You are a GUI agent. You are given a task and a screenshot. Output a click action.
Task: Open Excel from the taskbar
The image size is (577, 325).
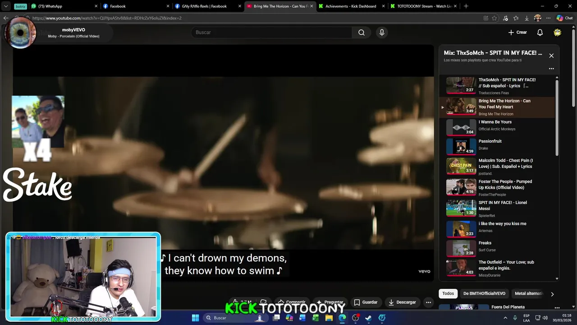(x=316, y=318)
